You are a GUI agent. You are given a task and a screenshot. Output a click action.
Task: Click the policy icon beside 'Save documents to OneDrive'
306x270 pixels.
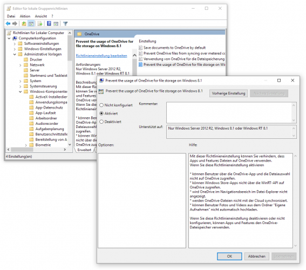140,48
